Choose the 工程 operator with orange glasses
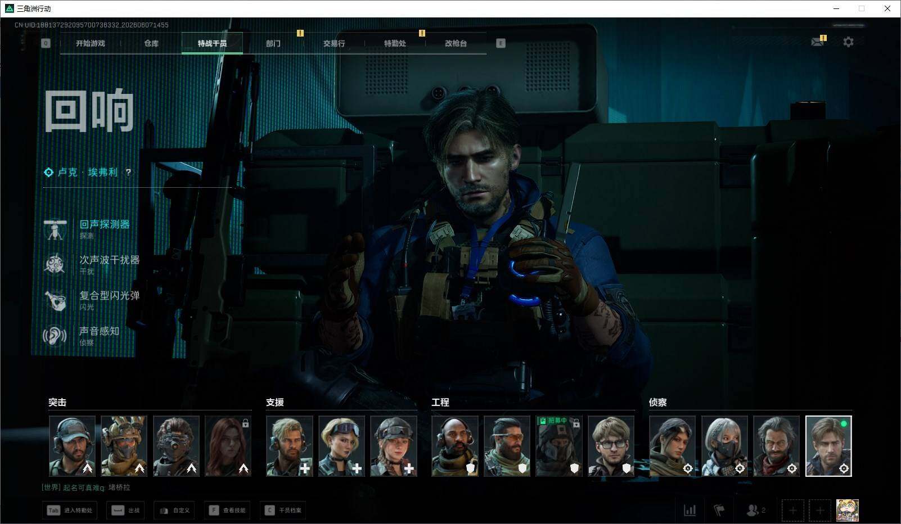 click(507, 446)
